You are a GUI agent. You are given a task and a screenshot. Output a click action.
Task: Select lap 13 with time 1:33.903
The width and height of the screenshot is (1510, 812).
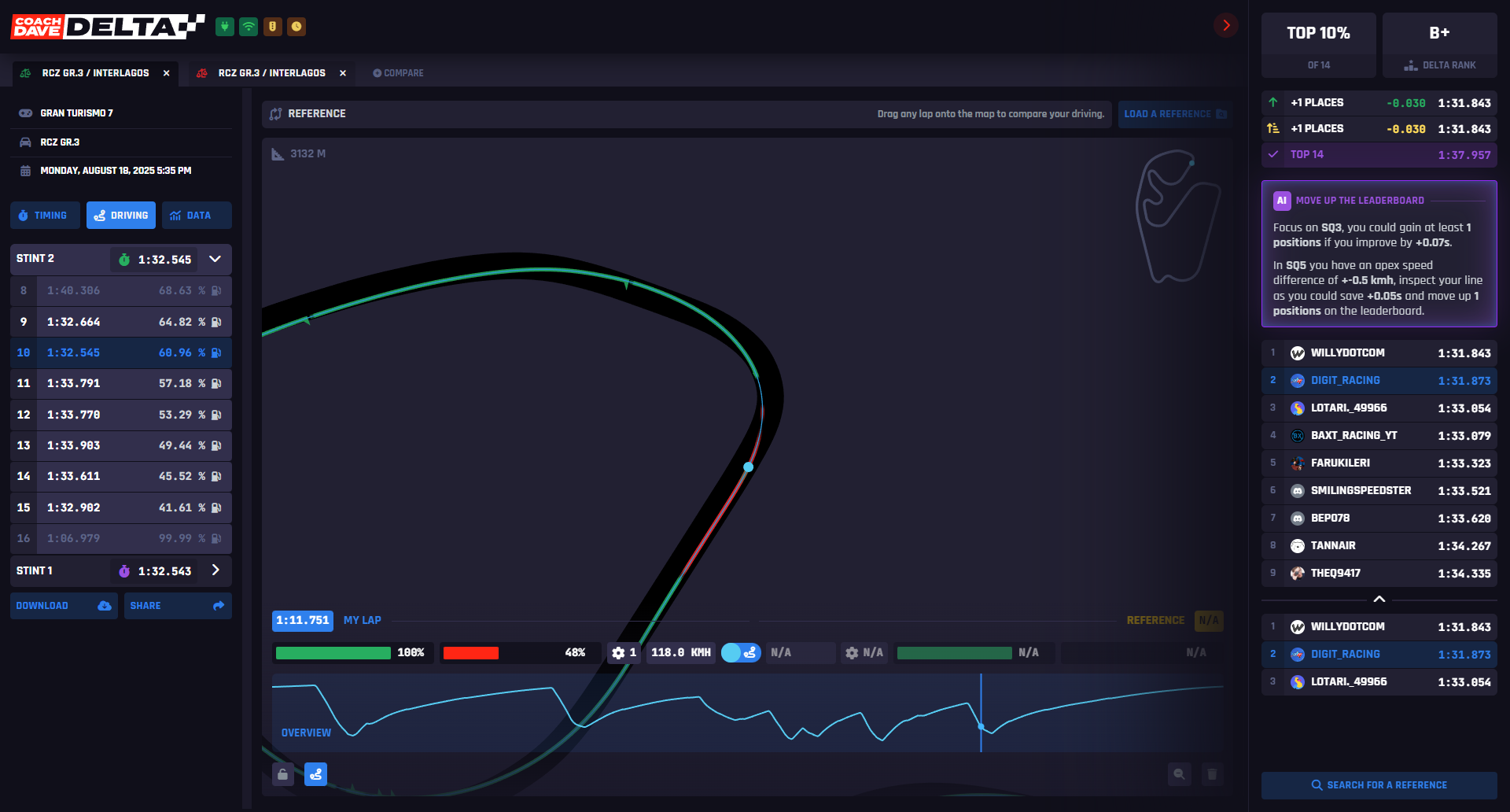click(x=121, y=445)
